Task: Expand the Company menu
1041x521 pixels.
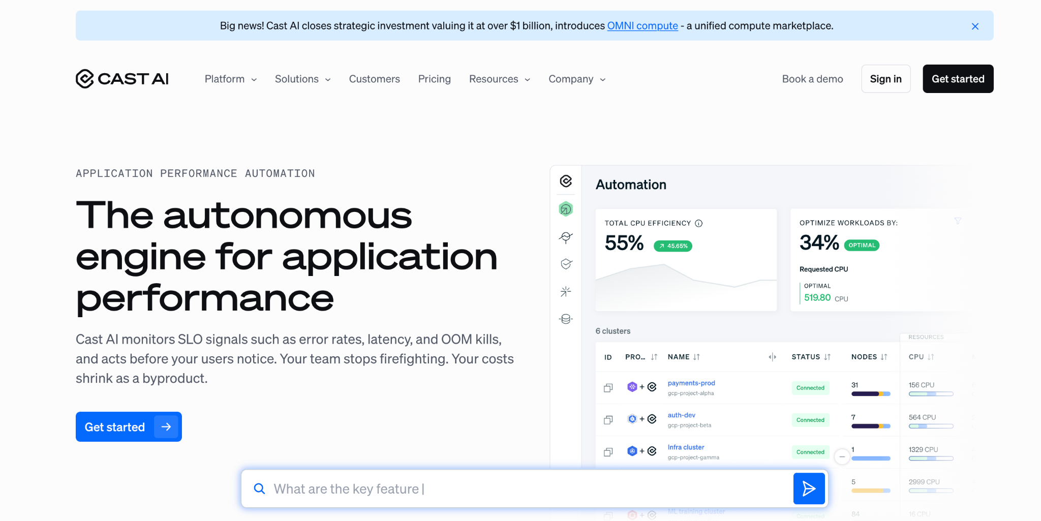Action: (x=577, y=79)
